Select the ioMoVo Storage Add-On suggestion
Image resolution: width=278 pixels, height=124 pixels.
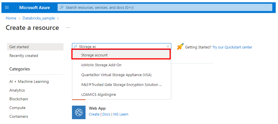121,65
